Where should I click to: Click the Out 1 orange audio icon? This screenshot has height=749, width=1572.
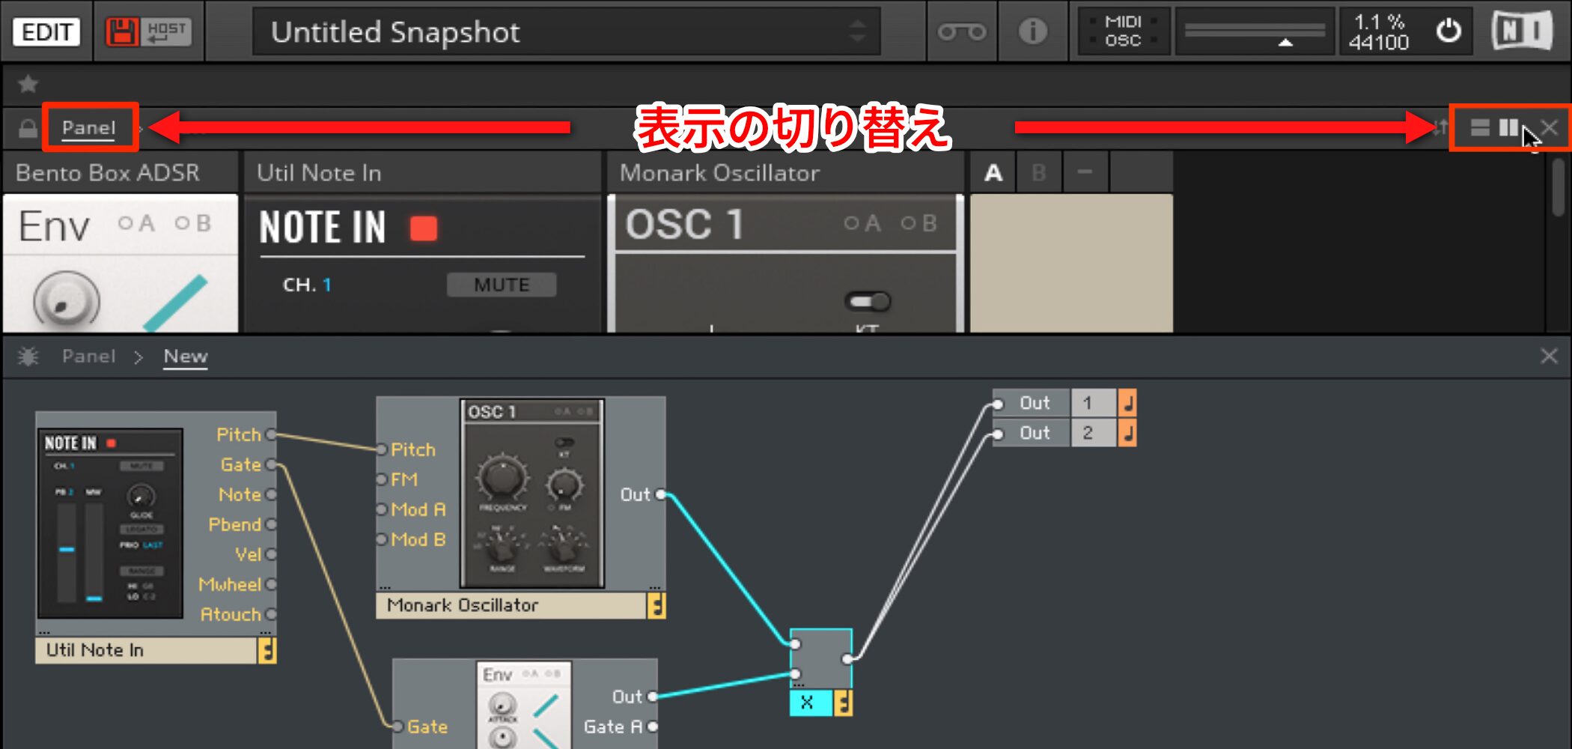[1127, 403]
